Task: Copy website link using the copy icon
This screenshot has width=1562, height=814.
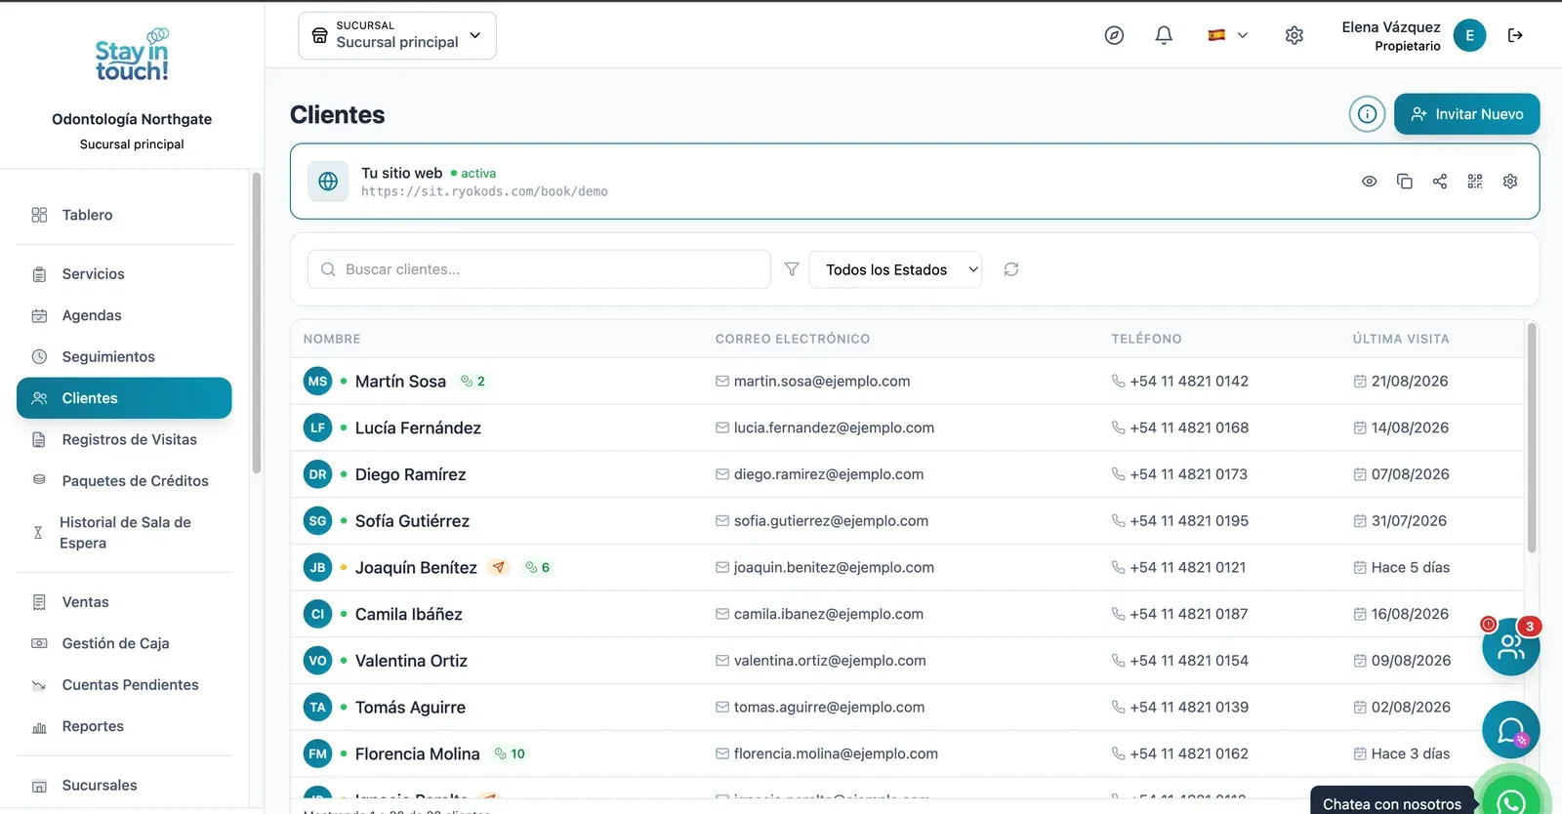Action: [1405, 182]
